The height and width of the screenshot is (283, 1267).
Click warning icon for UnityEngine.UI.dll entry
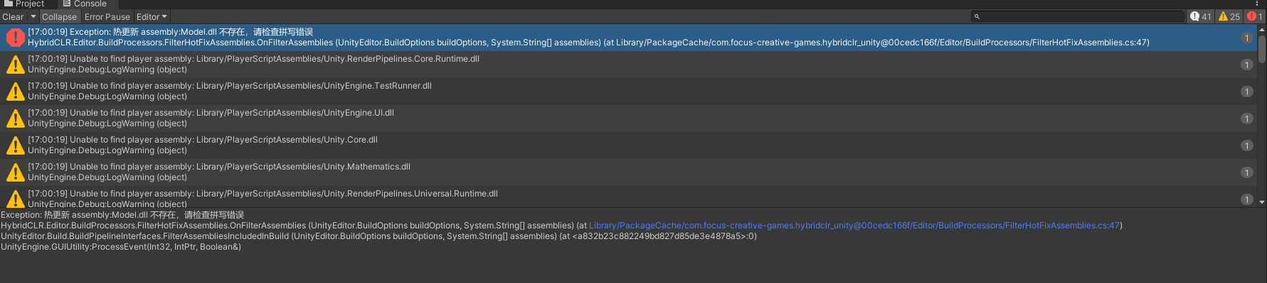[15, 118]
